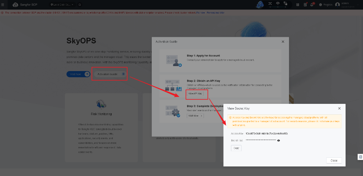This screenshot has height=176, width=363.
Task: Click the cloud monitoring icon in top bar
Action: pos(278,4)
